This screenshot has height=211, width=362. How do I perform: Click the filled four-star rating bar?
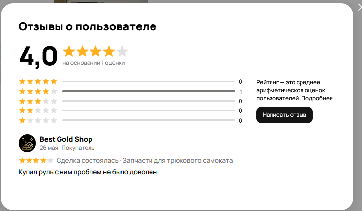point(149,91)
